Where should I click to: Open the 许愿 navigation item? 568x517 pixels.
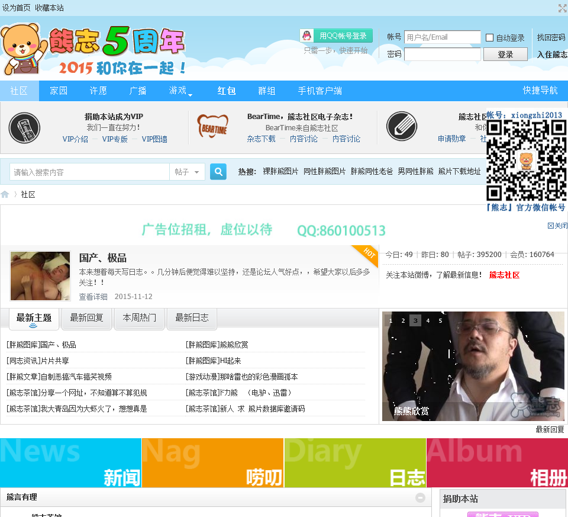point(98,91)
